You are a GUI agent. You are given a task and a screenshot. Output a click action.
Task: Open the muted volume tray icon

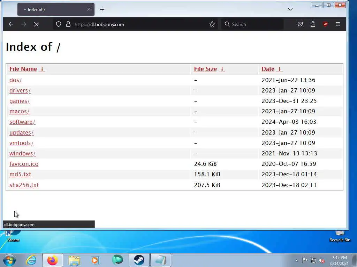coord(322,260)
